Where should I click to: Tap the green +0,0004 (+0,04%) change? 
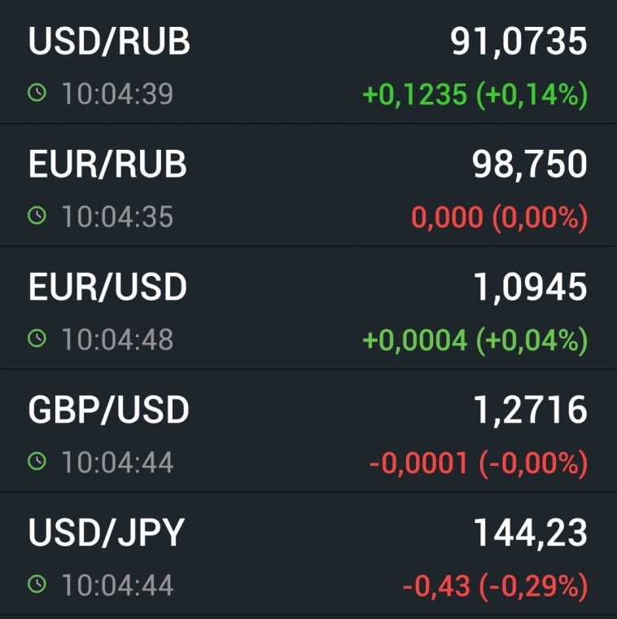coord(475,340)
